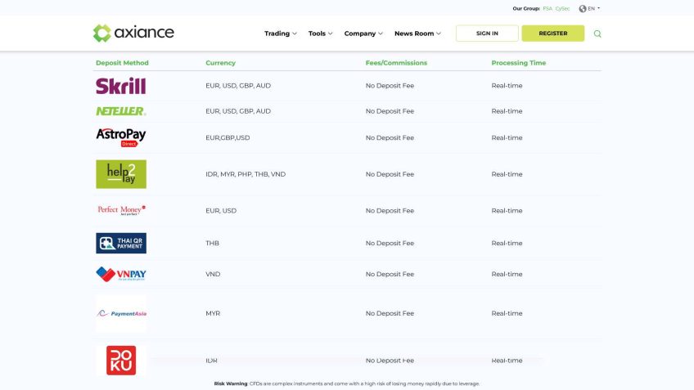Open the search magnifier icon
This screenshot has height=390, width=694.
point(597,34)
